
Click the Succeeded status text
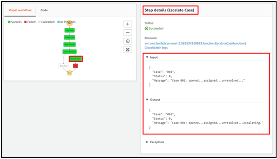point(156,28)
